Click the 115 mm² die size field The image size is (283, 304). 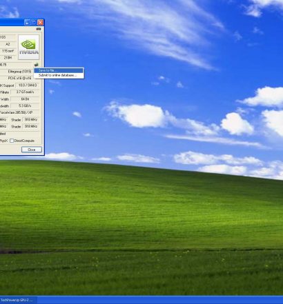click(8, 51)
